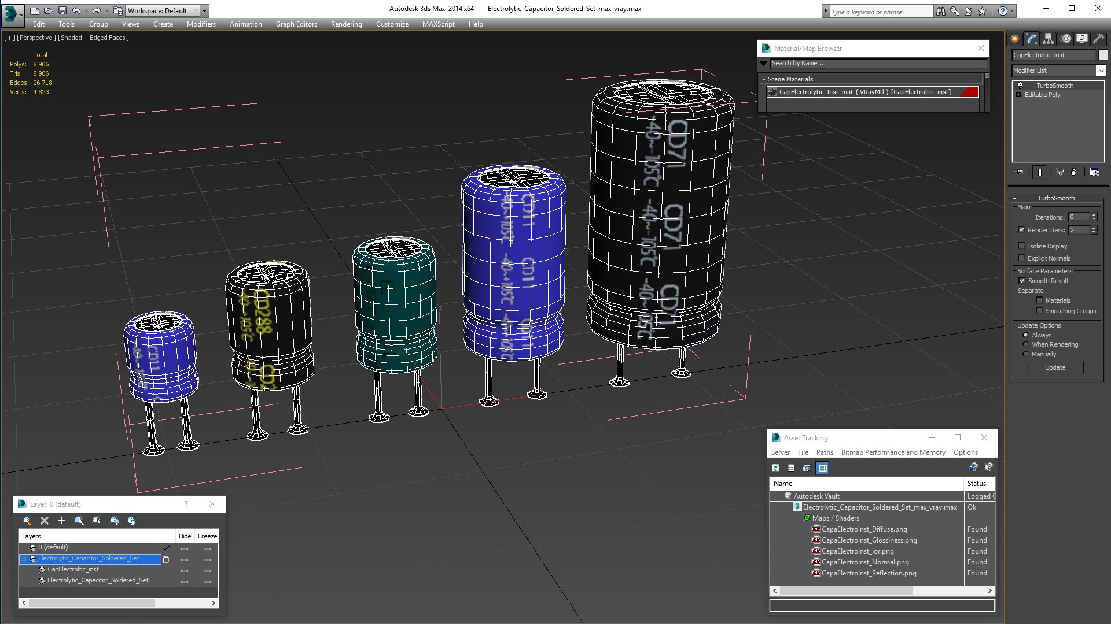Viewport: 1111px width, 624px height.
Task: Toggle TurboSmooth modifier lightbulb on/off
Action: click(x=1020, y=85)
